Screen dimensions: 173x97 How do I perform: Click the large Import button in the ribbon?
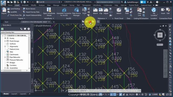(4, 11)
